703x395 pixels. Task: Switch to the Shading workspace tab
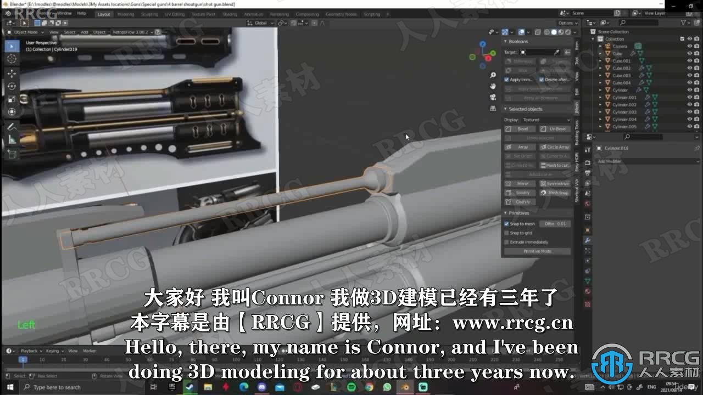pos(230,14)
